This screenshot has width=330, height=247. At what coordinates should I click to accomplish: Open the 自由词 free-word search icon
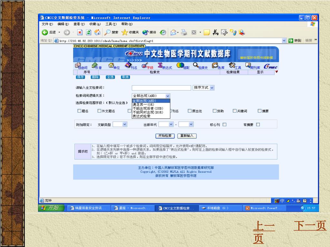81,66
